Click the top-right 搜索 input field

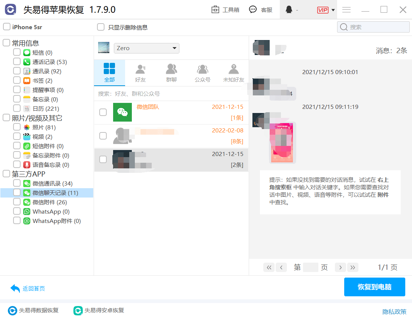(373, 27)
